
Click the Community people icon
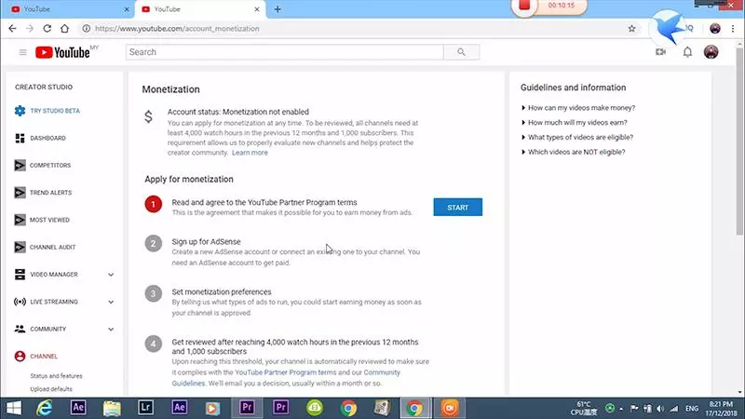pos(20,329)
